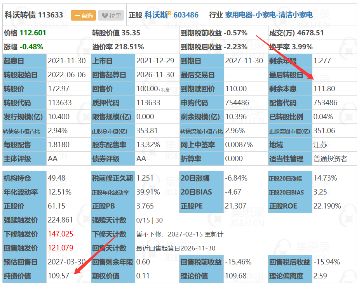Viewport: 359px width, 285px height.
Task: Click the 申购代码 value 754486
Action: [237, 103]
